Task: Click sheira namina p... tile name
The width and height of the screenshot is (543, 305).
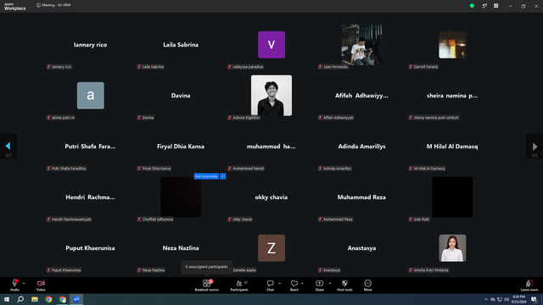Action: point(452,96)
